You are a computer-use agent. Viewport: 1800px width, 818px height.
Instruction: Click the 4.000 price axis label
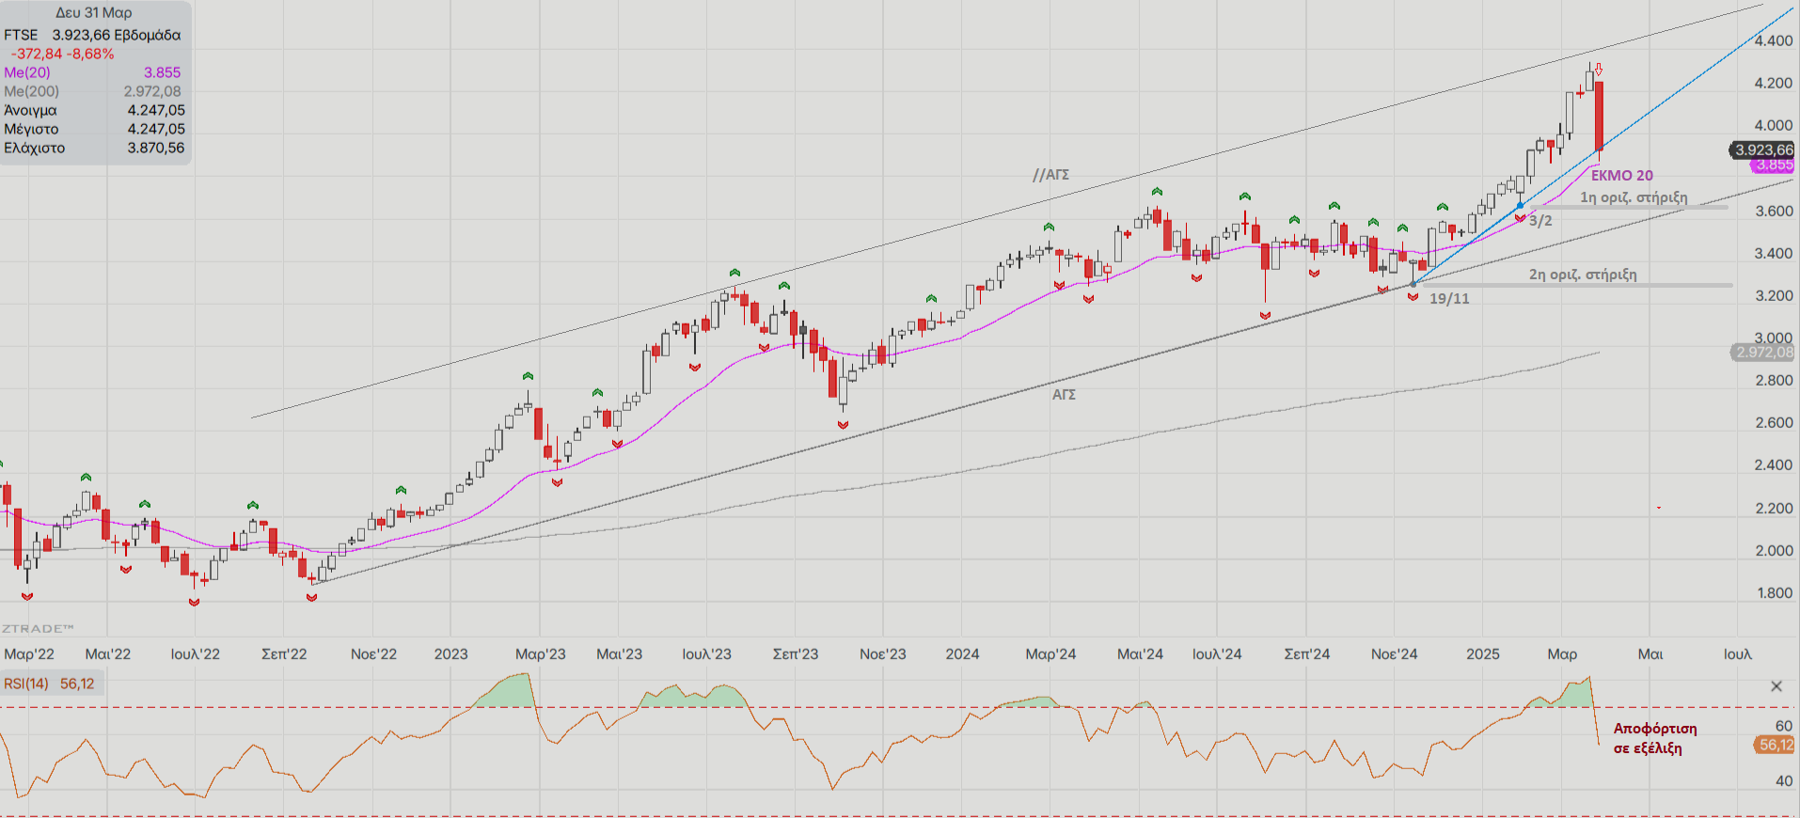click(1774, 126)
